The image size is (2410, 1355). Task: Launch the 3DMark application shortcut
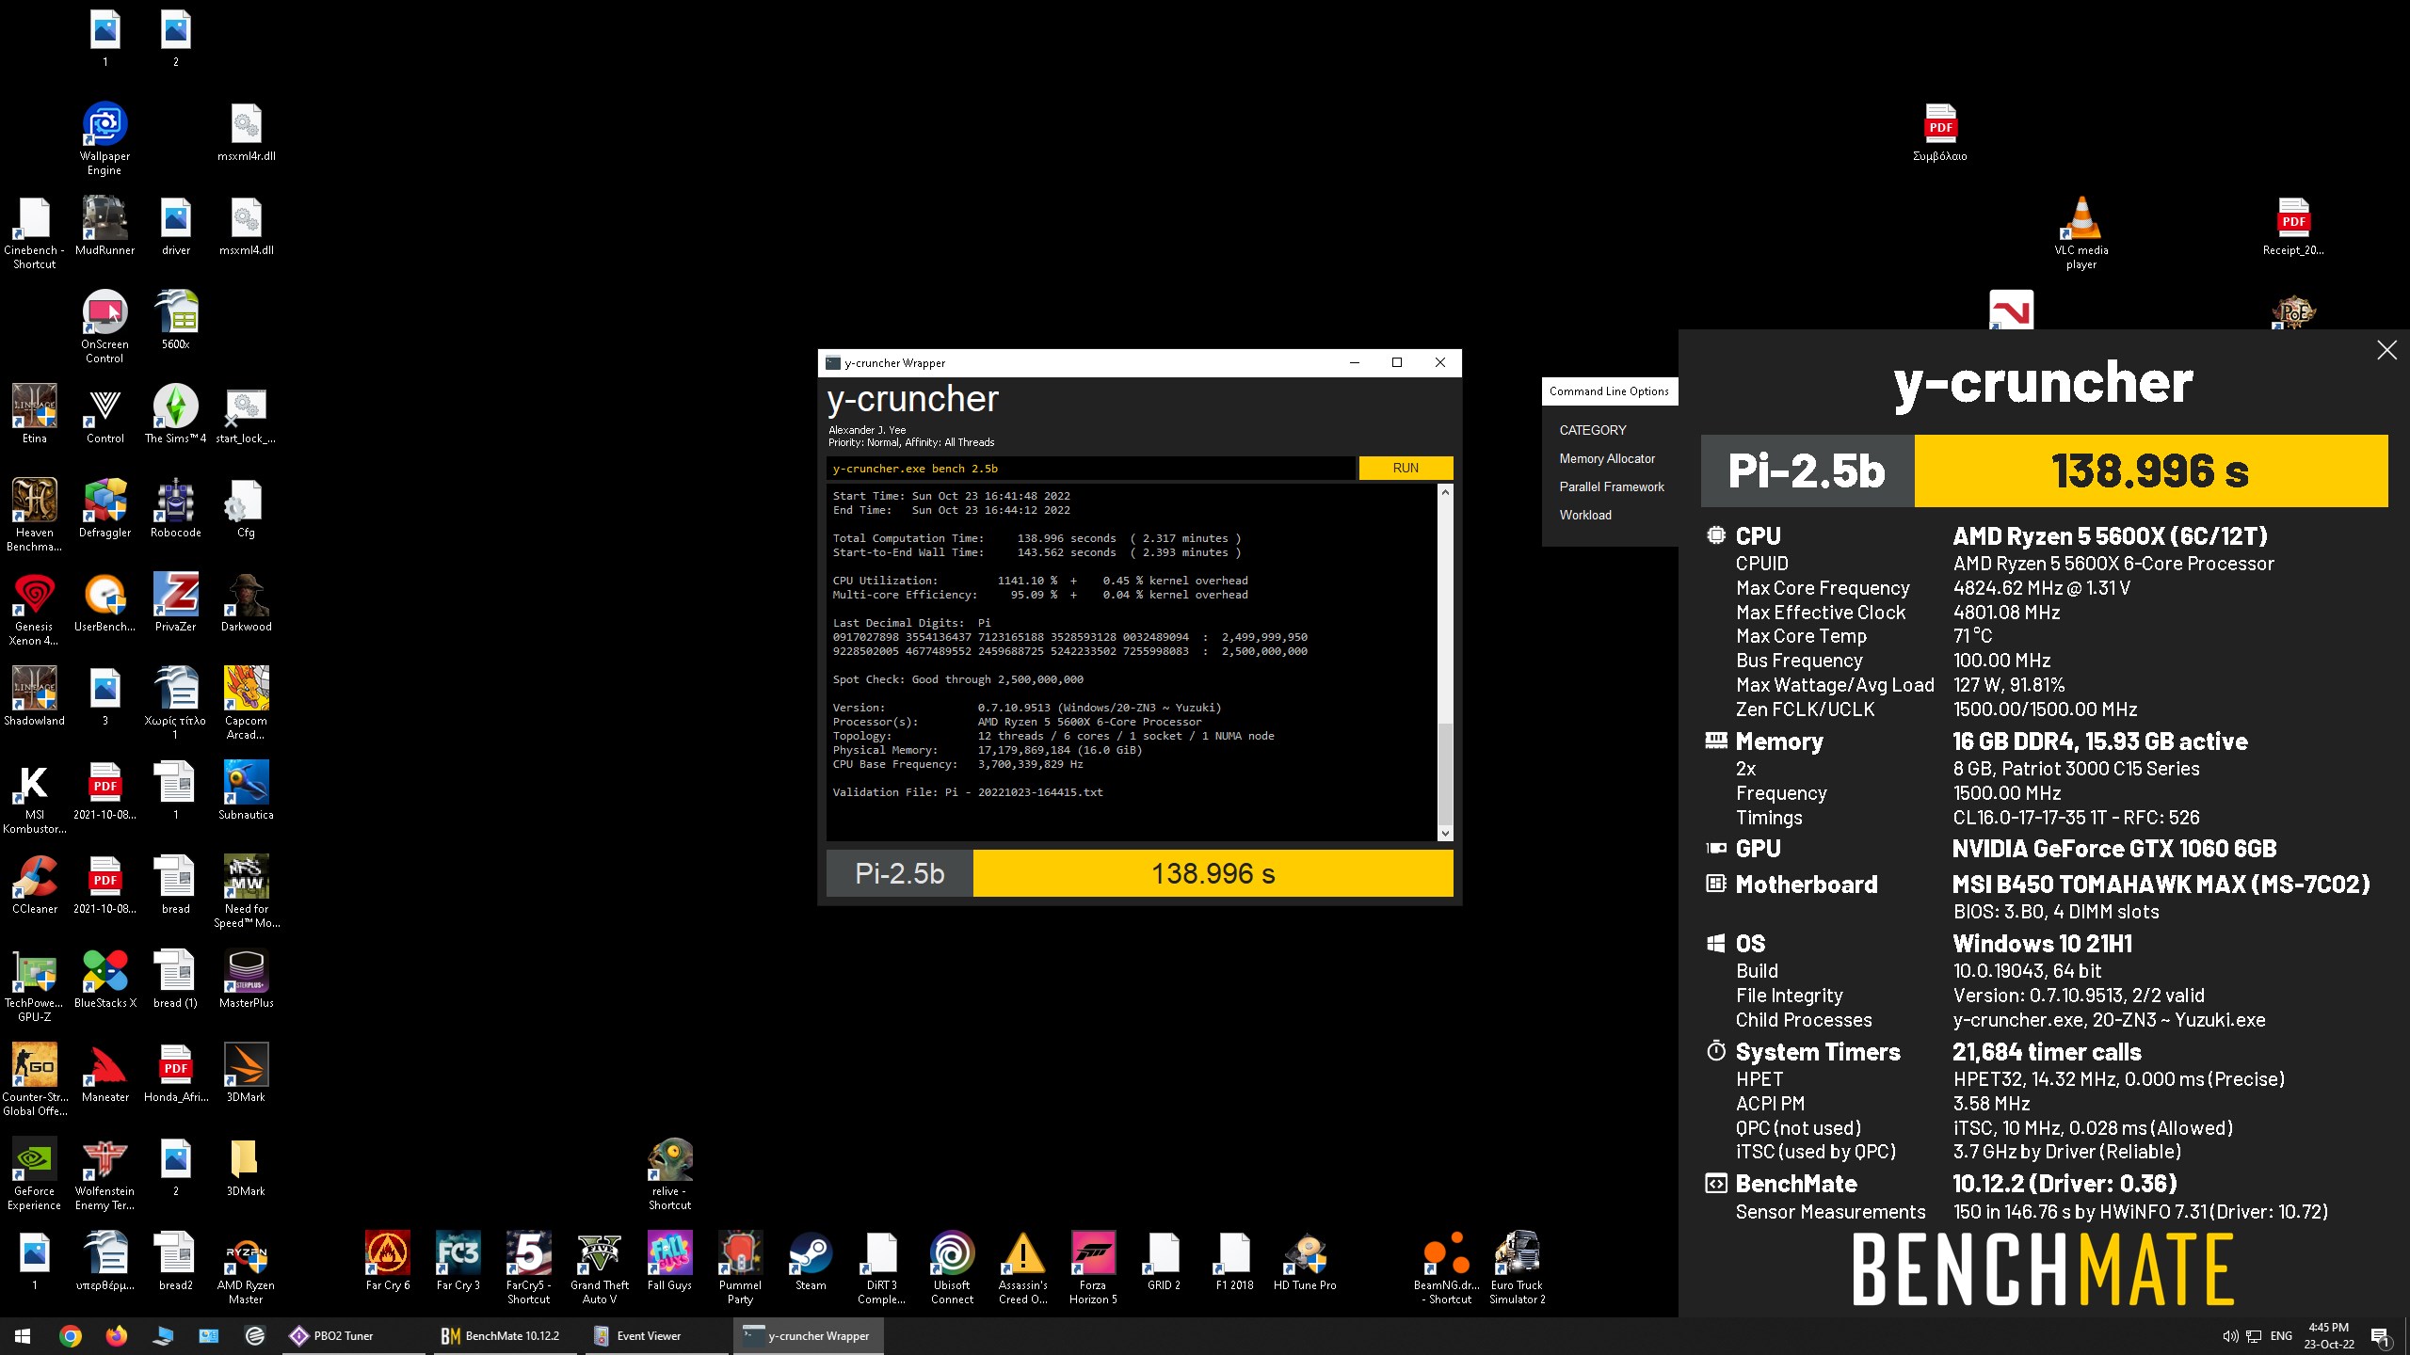pos(246,1073)
